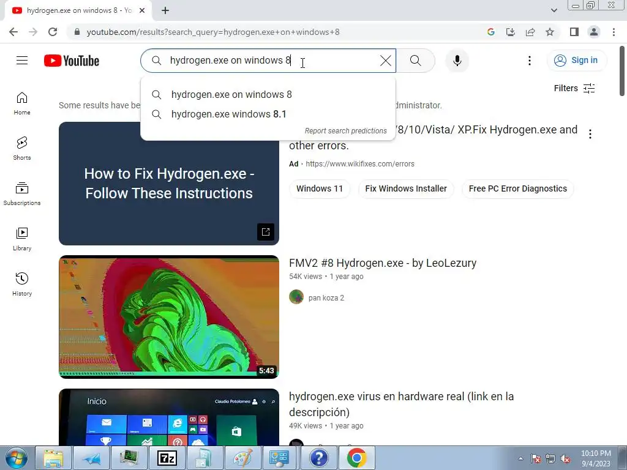Click the search magnifier button

pos(416,61)
